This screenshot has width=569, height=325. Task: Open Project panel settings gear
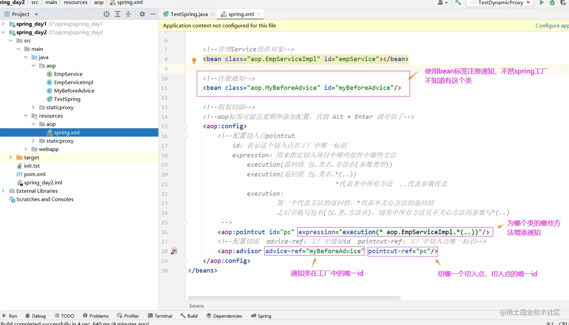coord(142,14)
